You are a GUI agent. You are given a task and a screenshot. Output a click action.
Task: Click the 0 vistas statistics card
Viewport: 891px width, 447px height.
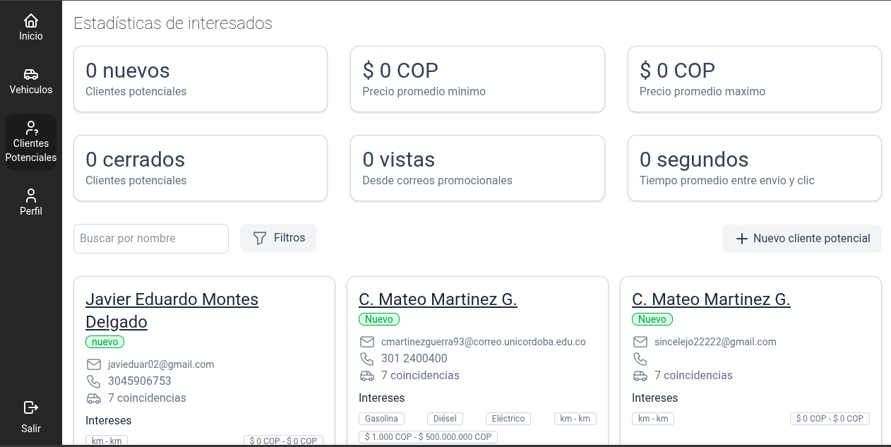coord(477,168)
